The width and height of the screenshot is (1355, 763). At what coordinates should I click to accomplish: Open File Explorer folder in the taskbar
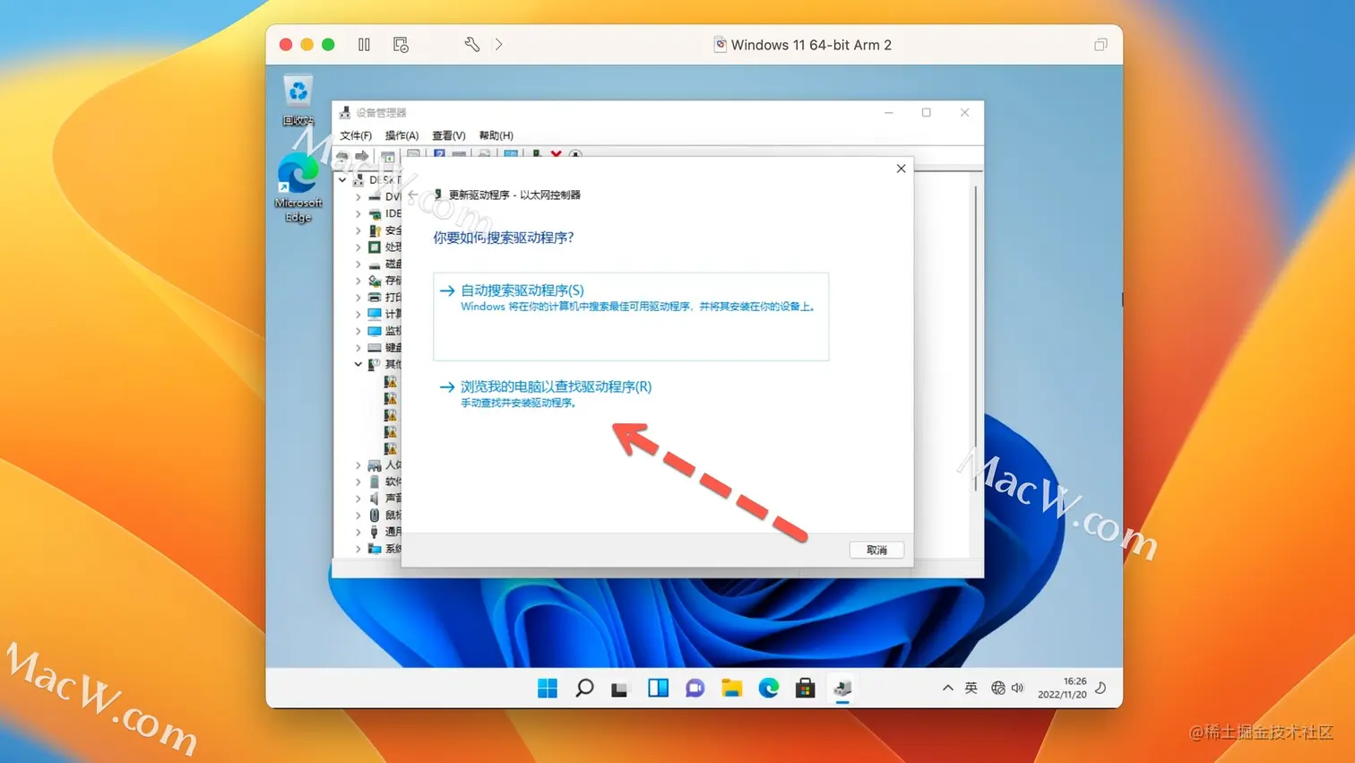(x=732, y=688)
